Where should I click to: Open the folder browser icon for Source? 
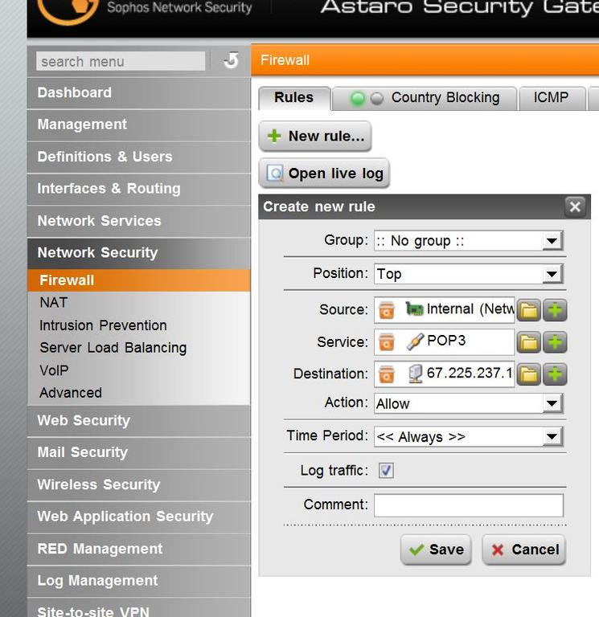point(528,310)
